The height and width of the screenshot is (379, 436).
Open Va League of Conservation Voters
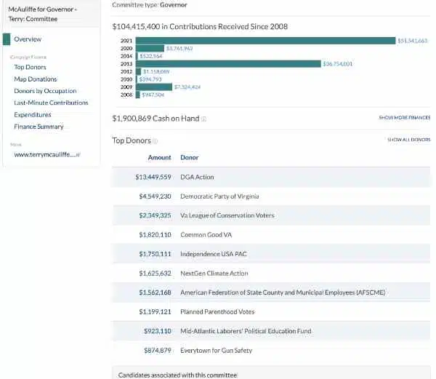227,215
